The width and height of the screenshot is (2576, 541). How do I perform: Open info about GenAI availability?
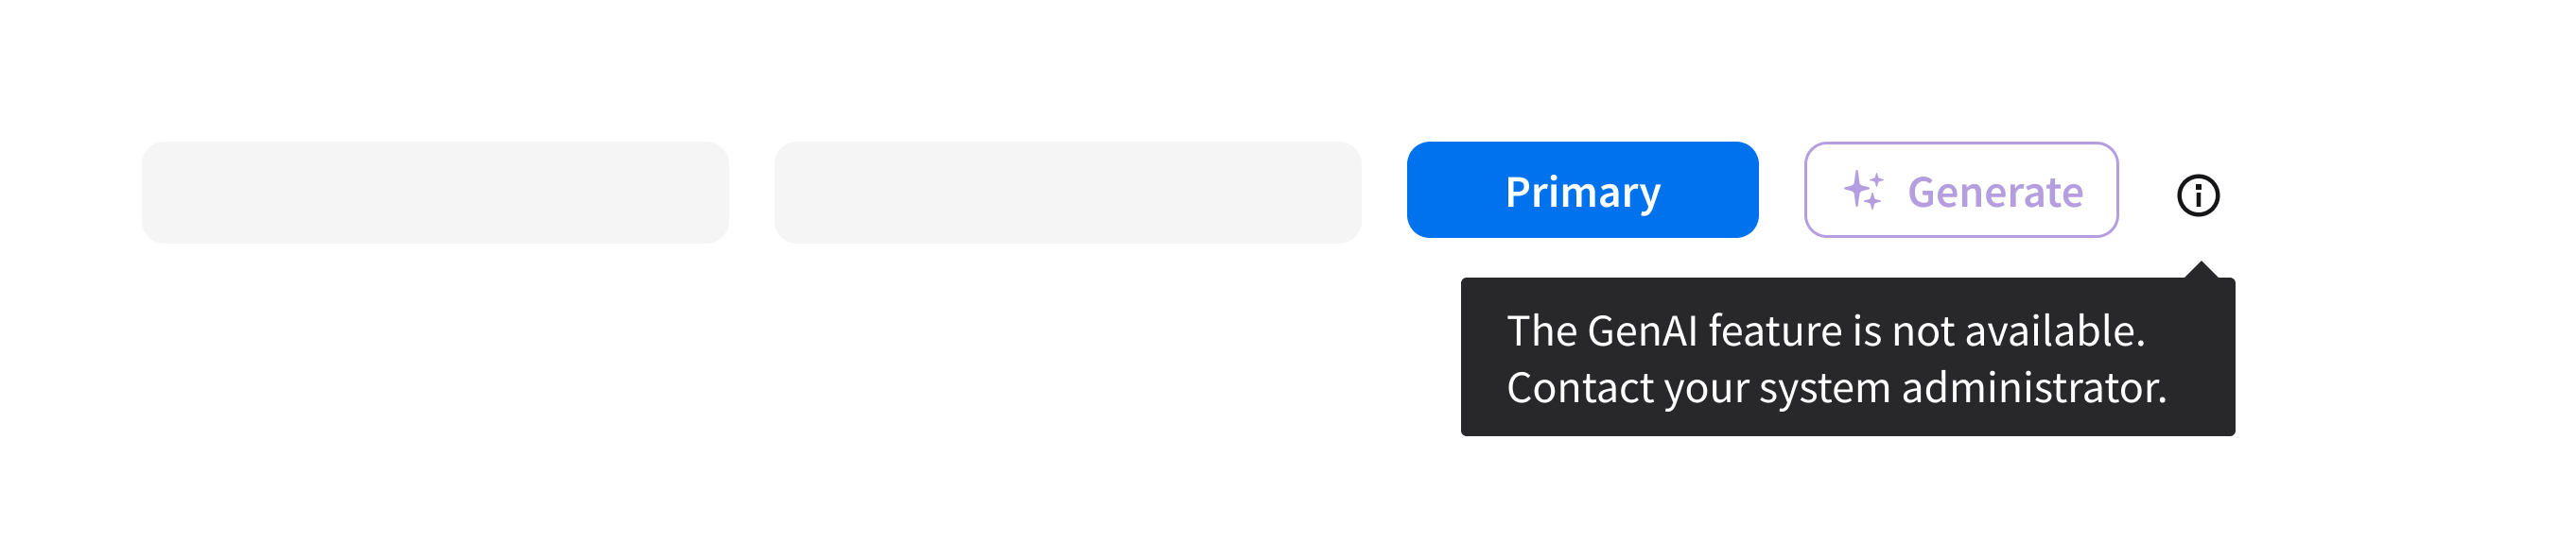[2197, 194]
